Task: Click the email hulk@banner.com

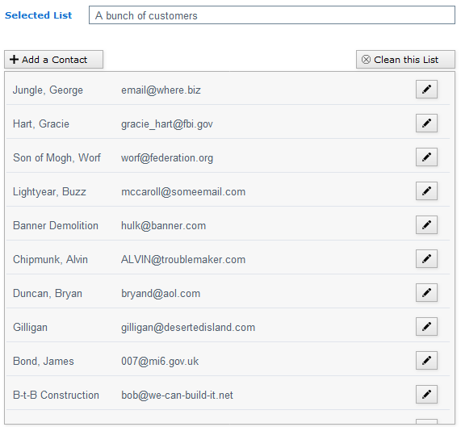Action: coord(163,225)
